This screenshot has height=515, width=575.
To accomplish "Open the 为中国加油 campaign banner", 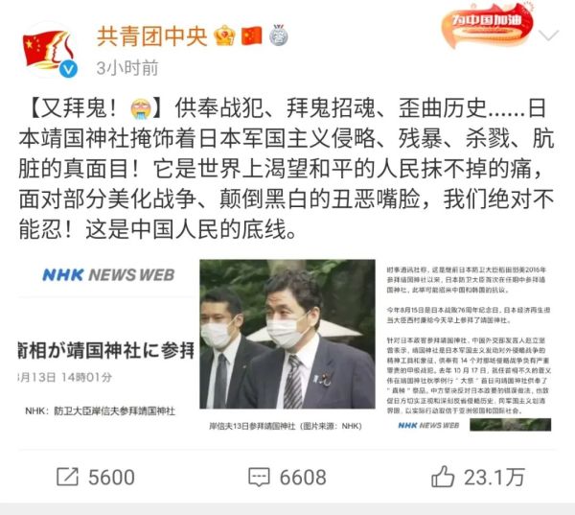I will pos(487,25).
